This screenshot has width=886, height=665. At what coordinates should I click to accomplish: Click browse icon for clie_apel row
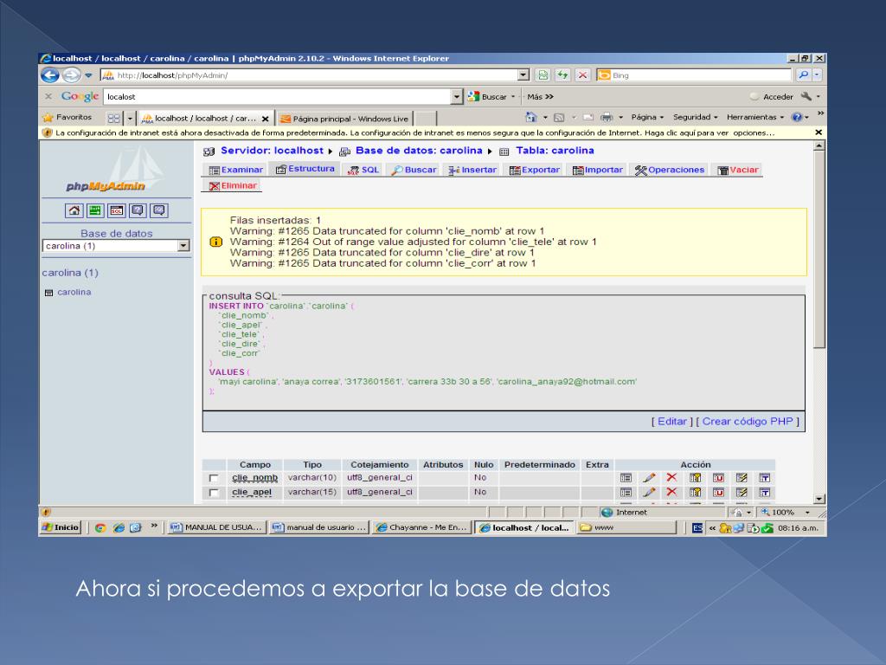tap(626, 493)
